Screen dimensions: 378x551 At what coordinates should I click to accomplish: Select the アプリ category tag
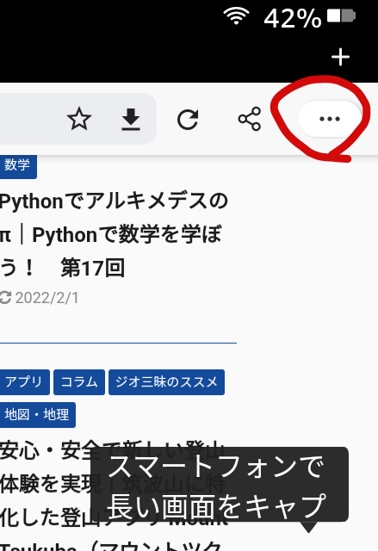[x=24, y=382]
